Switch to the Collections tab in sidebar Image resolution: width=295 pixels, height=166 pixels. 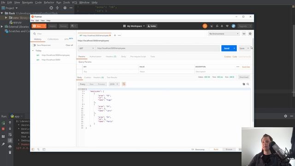[53, 39]
